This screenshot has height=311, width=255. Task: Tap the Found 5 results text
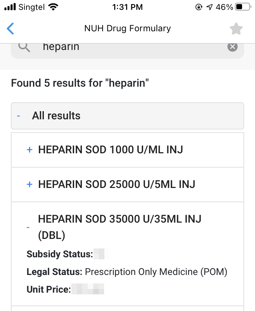(80, 83)
